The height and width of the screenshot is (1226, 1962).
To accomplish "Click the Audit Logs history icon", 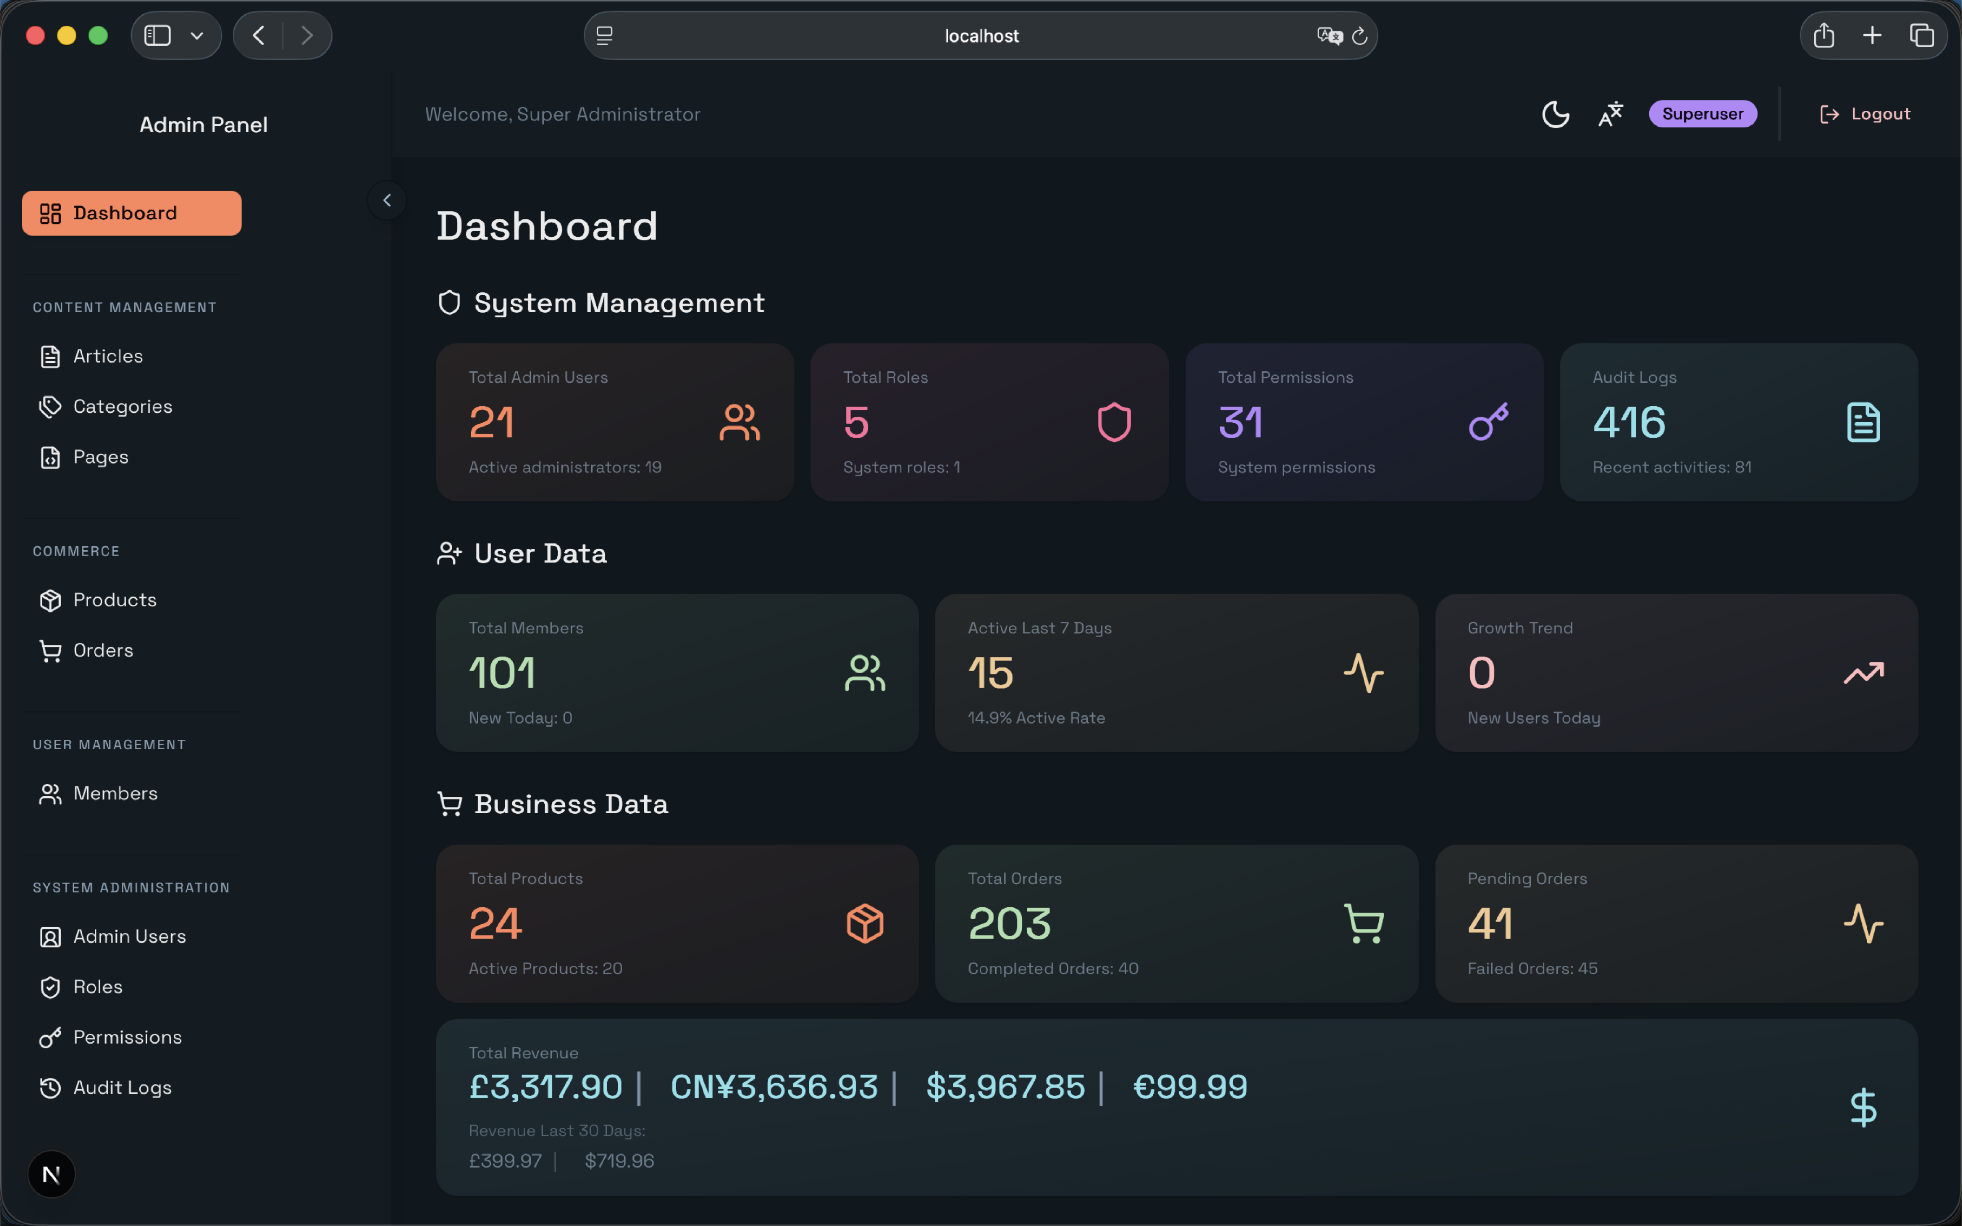I will (x=50, y=1088).
